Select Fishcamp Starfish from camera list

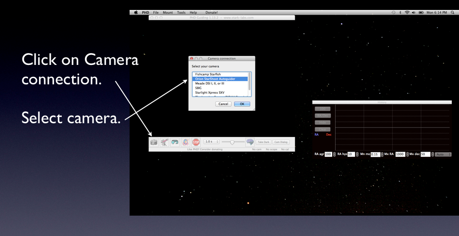[208, 74]
